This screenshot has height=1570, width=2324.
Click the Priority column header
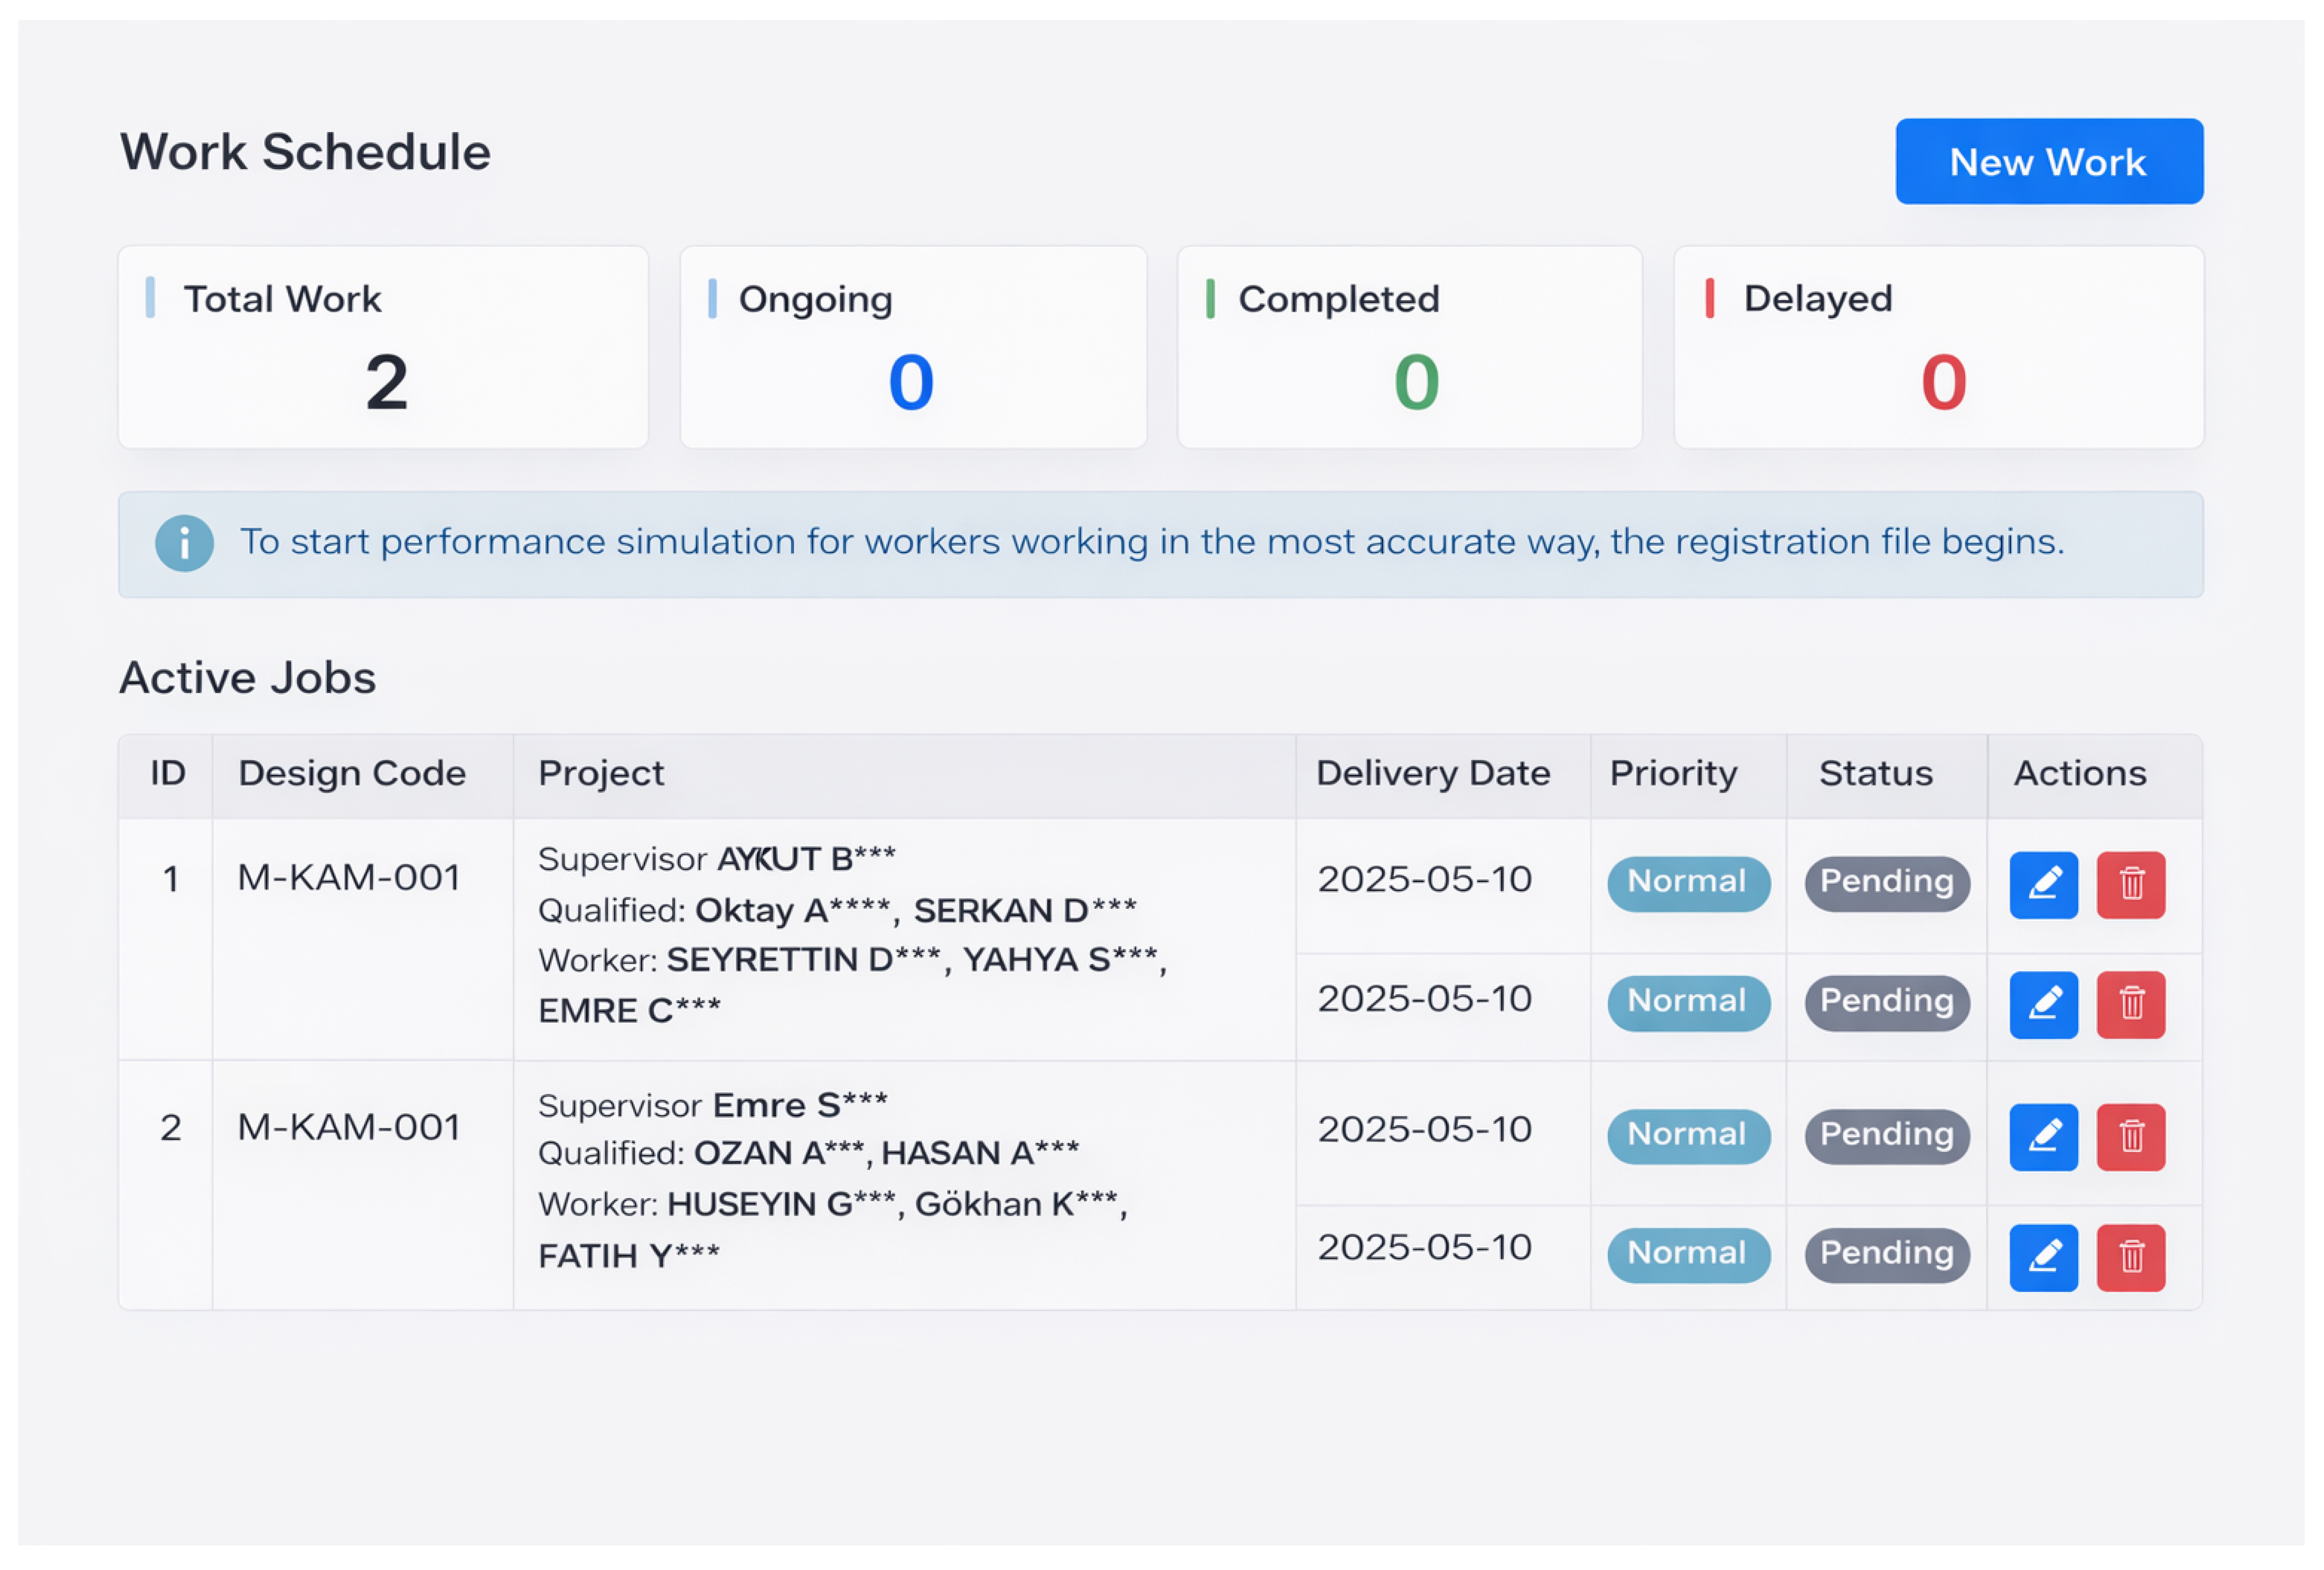click(x=1673, y=773)
